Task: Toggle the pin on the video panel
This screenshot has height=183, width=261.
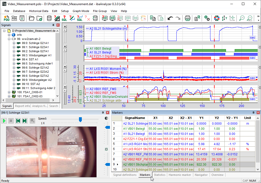Action: tap(103, 113)
